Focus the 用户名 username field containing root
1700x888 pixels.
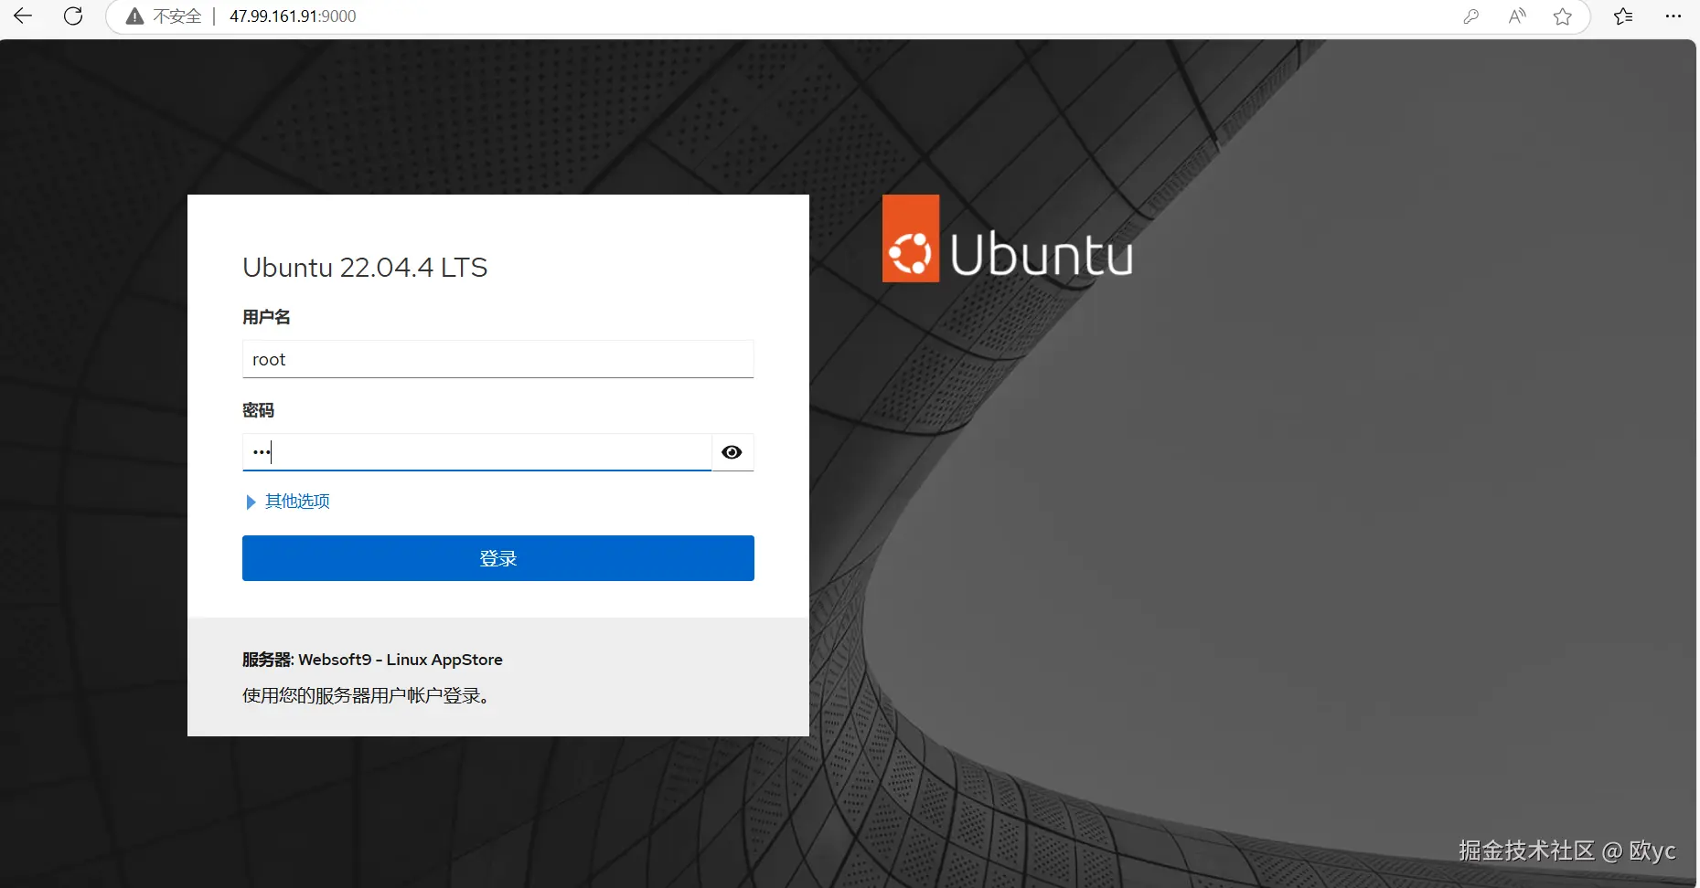point(498,359)
